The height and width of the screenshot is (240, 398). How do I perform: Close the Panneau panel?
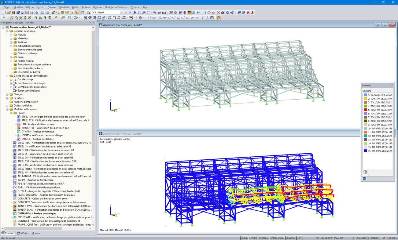(x=392, y=85)
